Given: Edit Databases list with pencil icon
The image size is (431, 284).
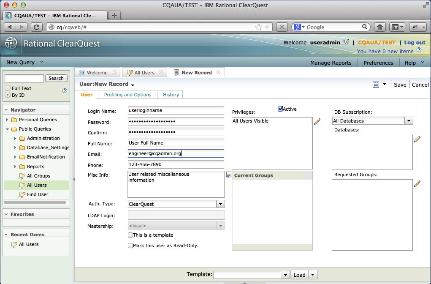Looking at the screenshot, I should [x=417, y=139].
